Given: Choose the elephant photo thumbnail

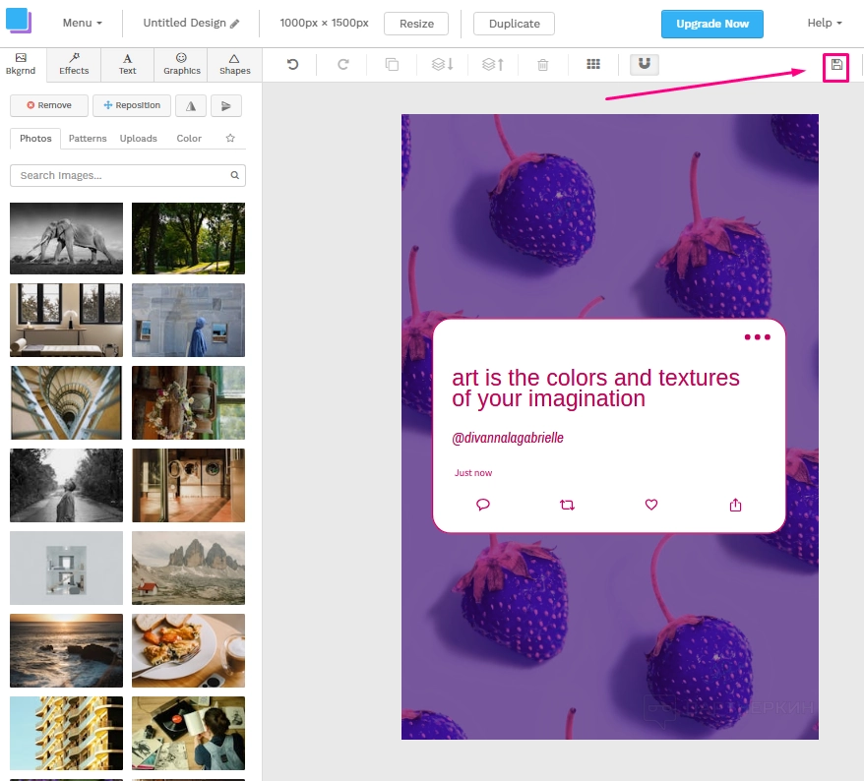Looking at the screenshot, I should [x=67, y=238].
